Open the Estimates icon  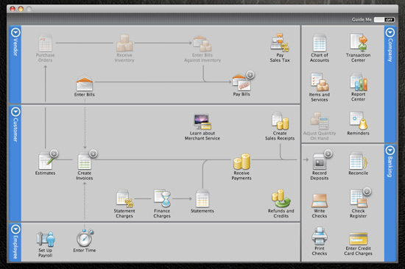pos(46,161)
